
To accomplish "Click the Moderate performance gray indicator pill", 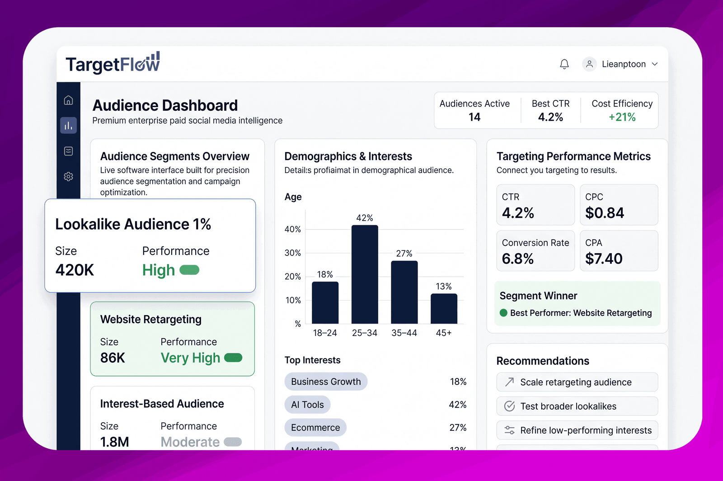I will (233, 442).
